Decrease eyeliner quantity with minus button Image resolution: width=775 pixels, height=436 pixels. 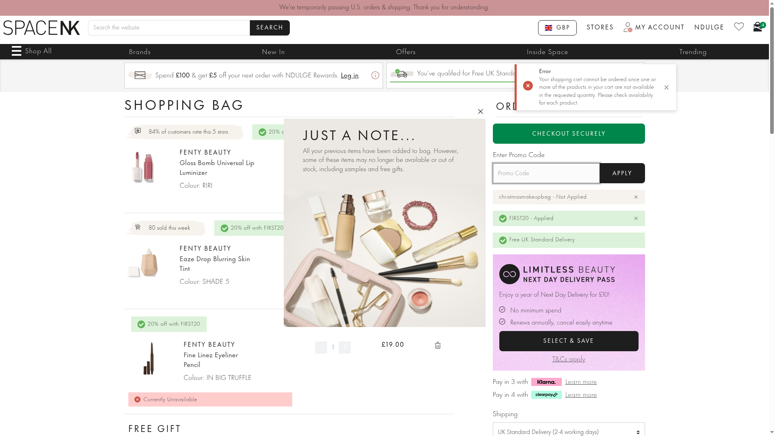click(321, 347)
